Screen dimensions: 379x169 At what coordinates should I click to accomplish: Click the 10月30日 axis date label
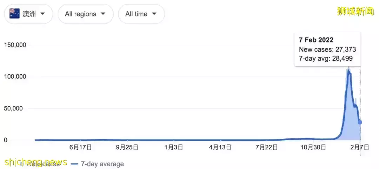[x=313, y=147]
